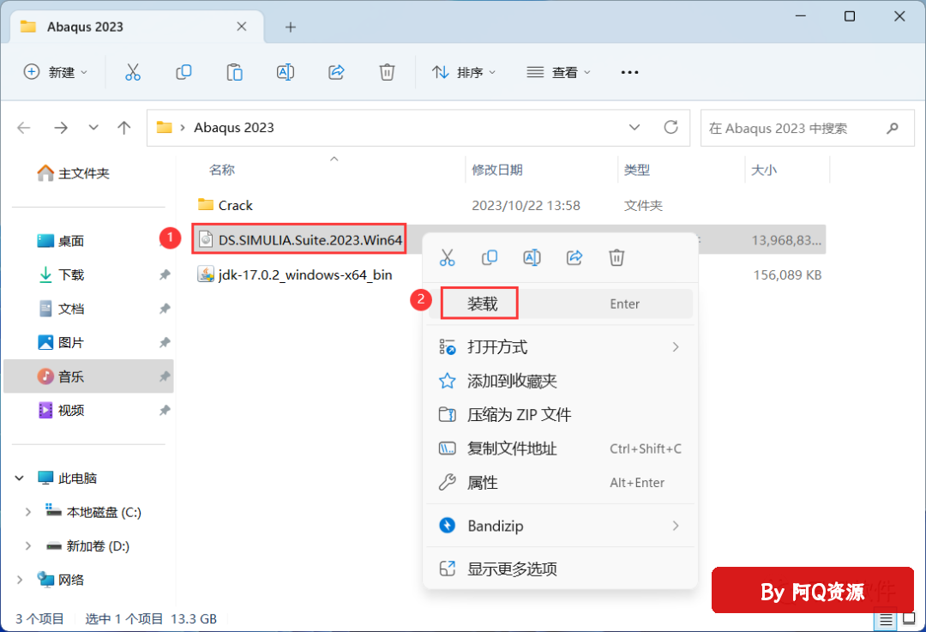
Task: Expand the 本地磁盘 (C:) tree node
Action: [x=27, y=512]
